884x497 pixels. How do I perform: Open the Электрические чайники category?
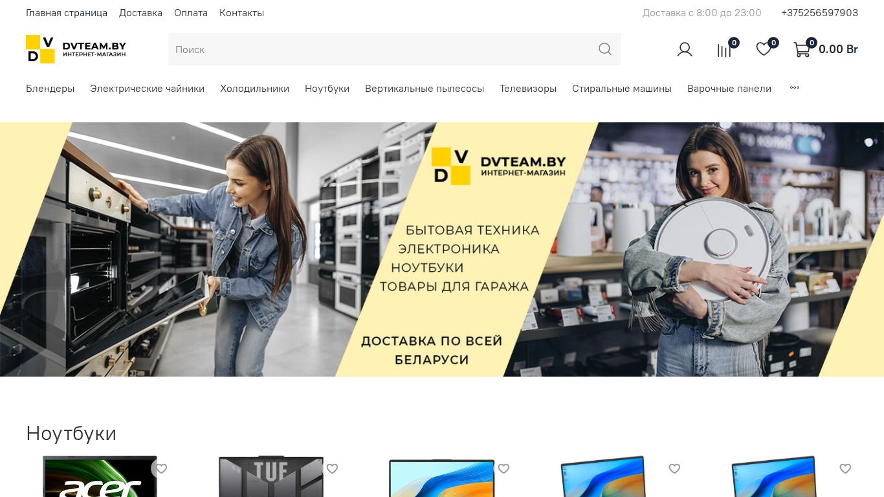click(147, 89)
